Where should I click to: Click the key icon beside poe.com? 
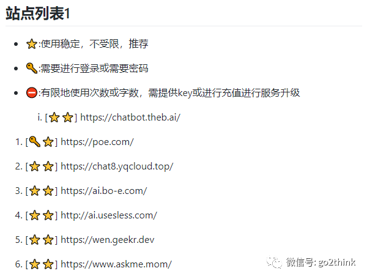(35, 142)
